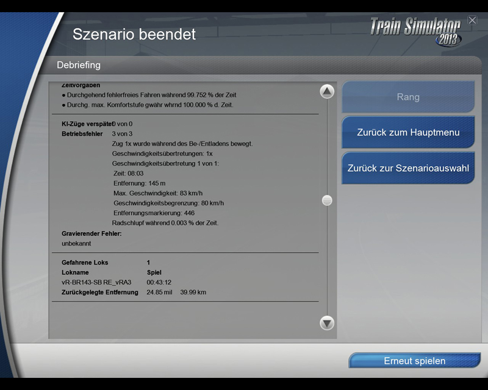Go back via Zurück zum Hauptmenu
This screenshot has height=390, width=488.
click(x=408, y=132)
